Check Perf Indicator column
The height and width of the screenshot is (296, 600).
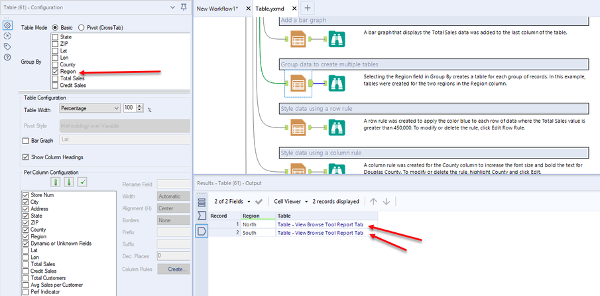click(x=26, y=291)
